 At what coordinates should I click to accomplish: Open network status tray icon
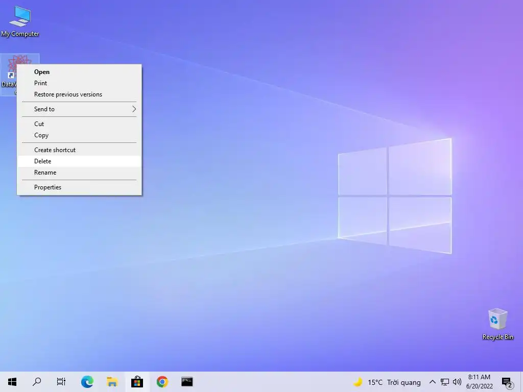(x=445, y=382)
